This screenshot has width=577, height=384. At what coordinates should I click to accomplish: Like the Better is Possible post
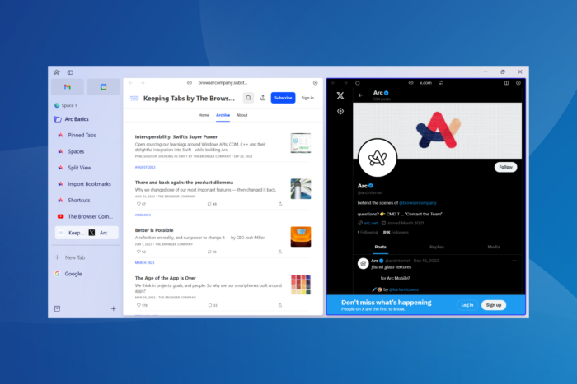point(141,252)
